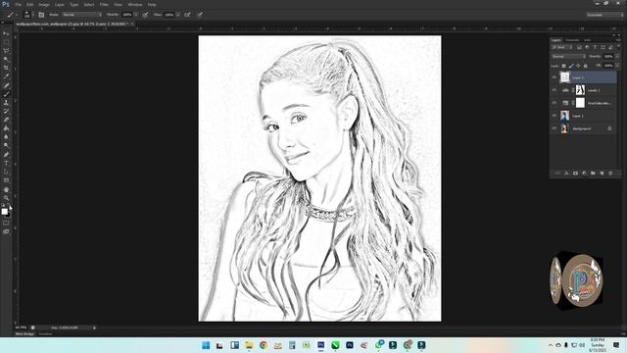Screen dimensions: 627x353
Task: Select the Eyedropper tool
Action: [6, 76]
